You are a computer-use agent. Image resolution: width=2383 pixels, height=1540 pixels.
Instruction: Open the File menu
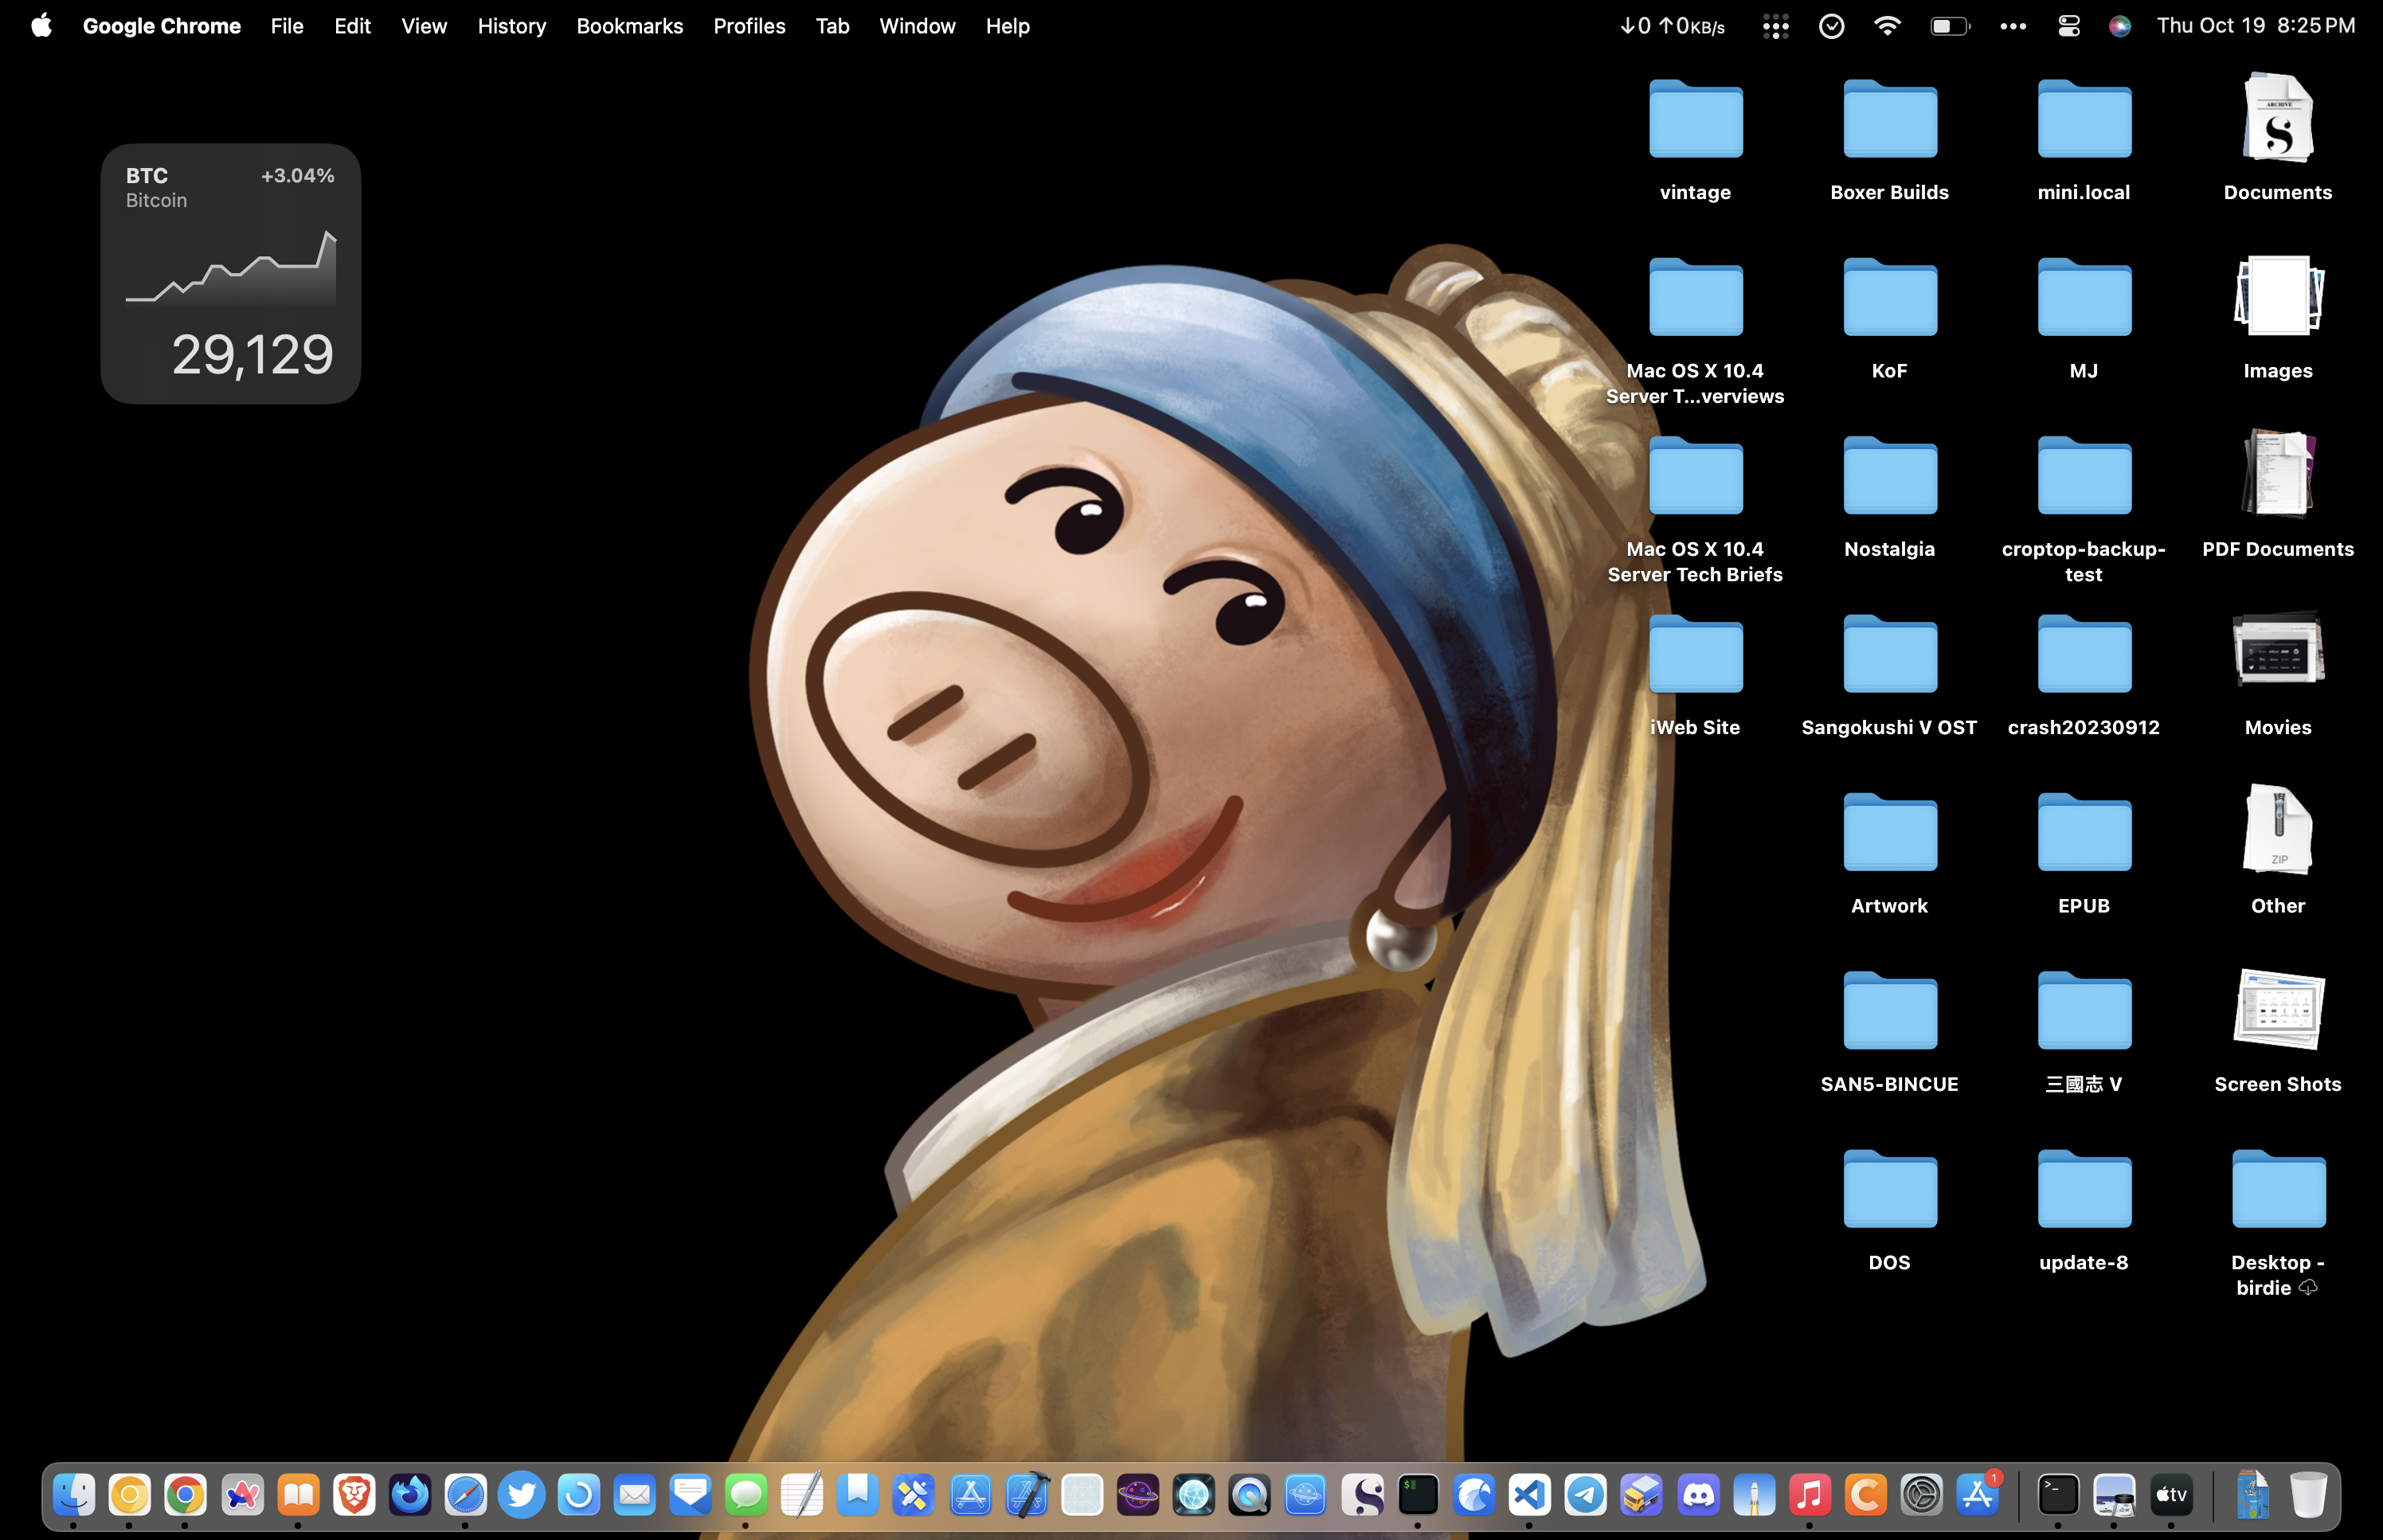coord(287,26)
